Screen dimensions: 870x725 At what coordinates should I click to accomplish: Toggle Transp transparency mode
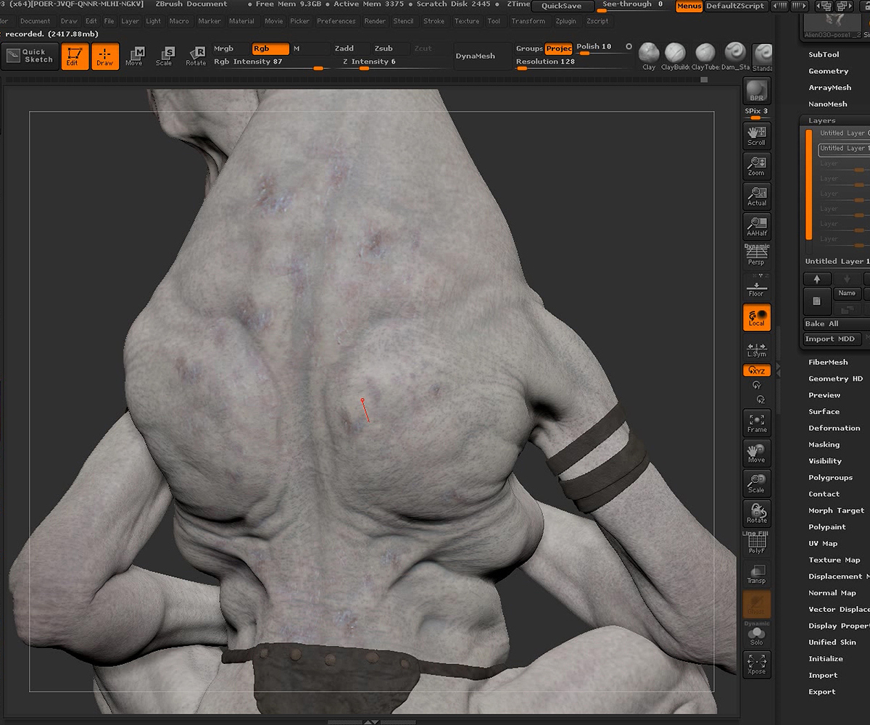pyautogui.click(x=756, y=573)
